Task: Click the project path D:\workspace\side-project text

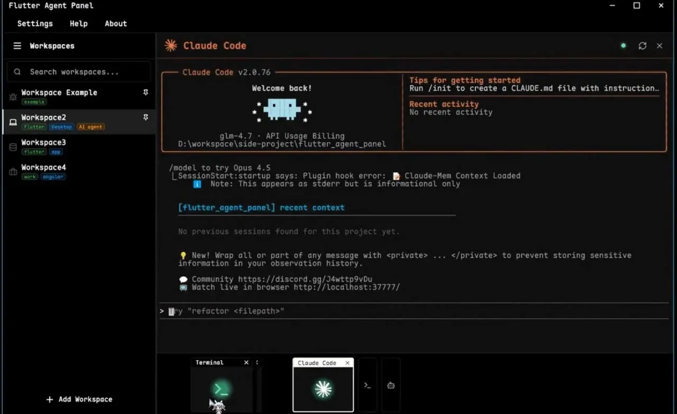Action: 282,144
